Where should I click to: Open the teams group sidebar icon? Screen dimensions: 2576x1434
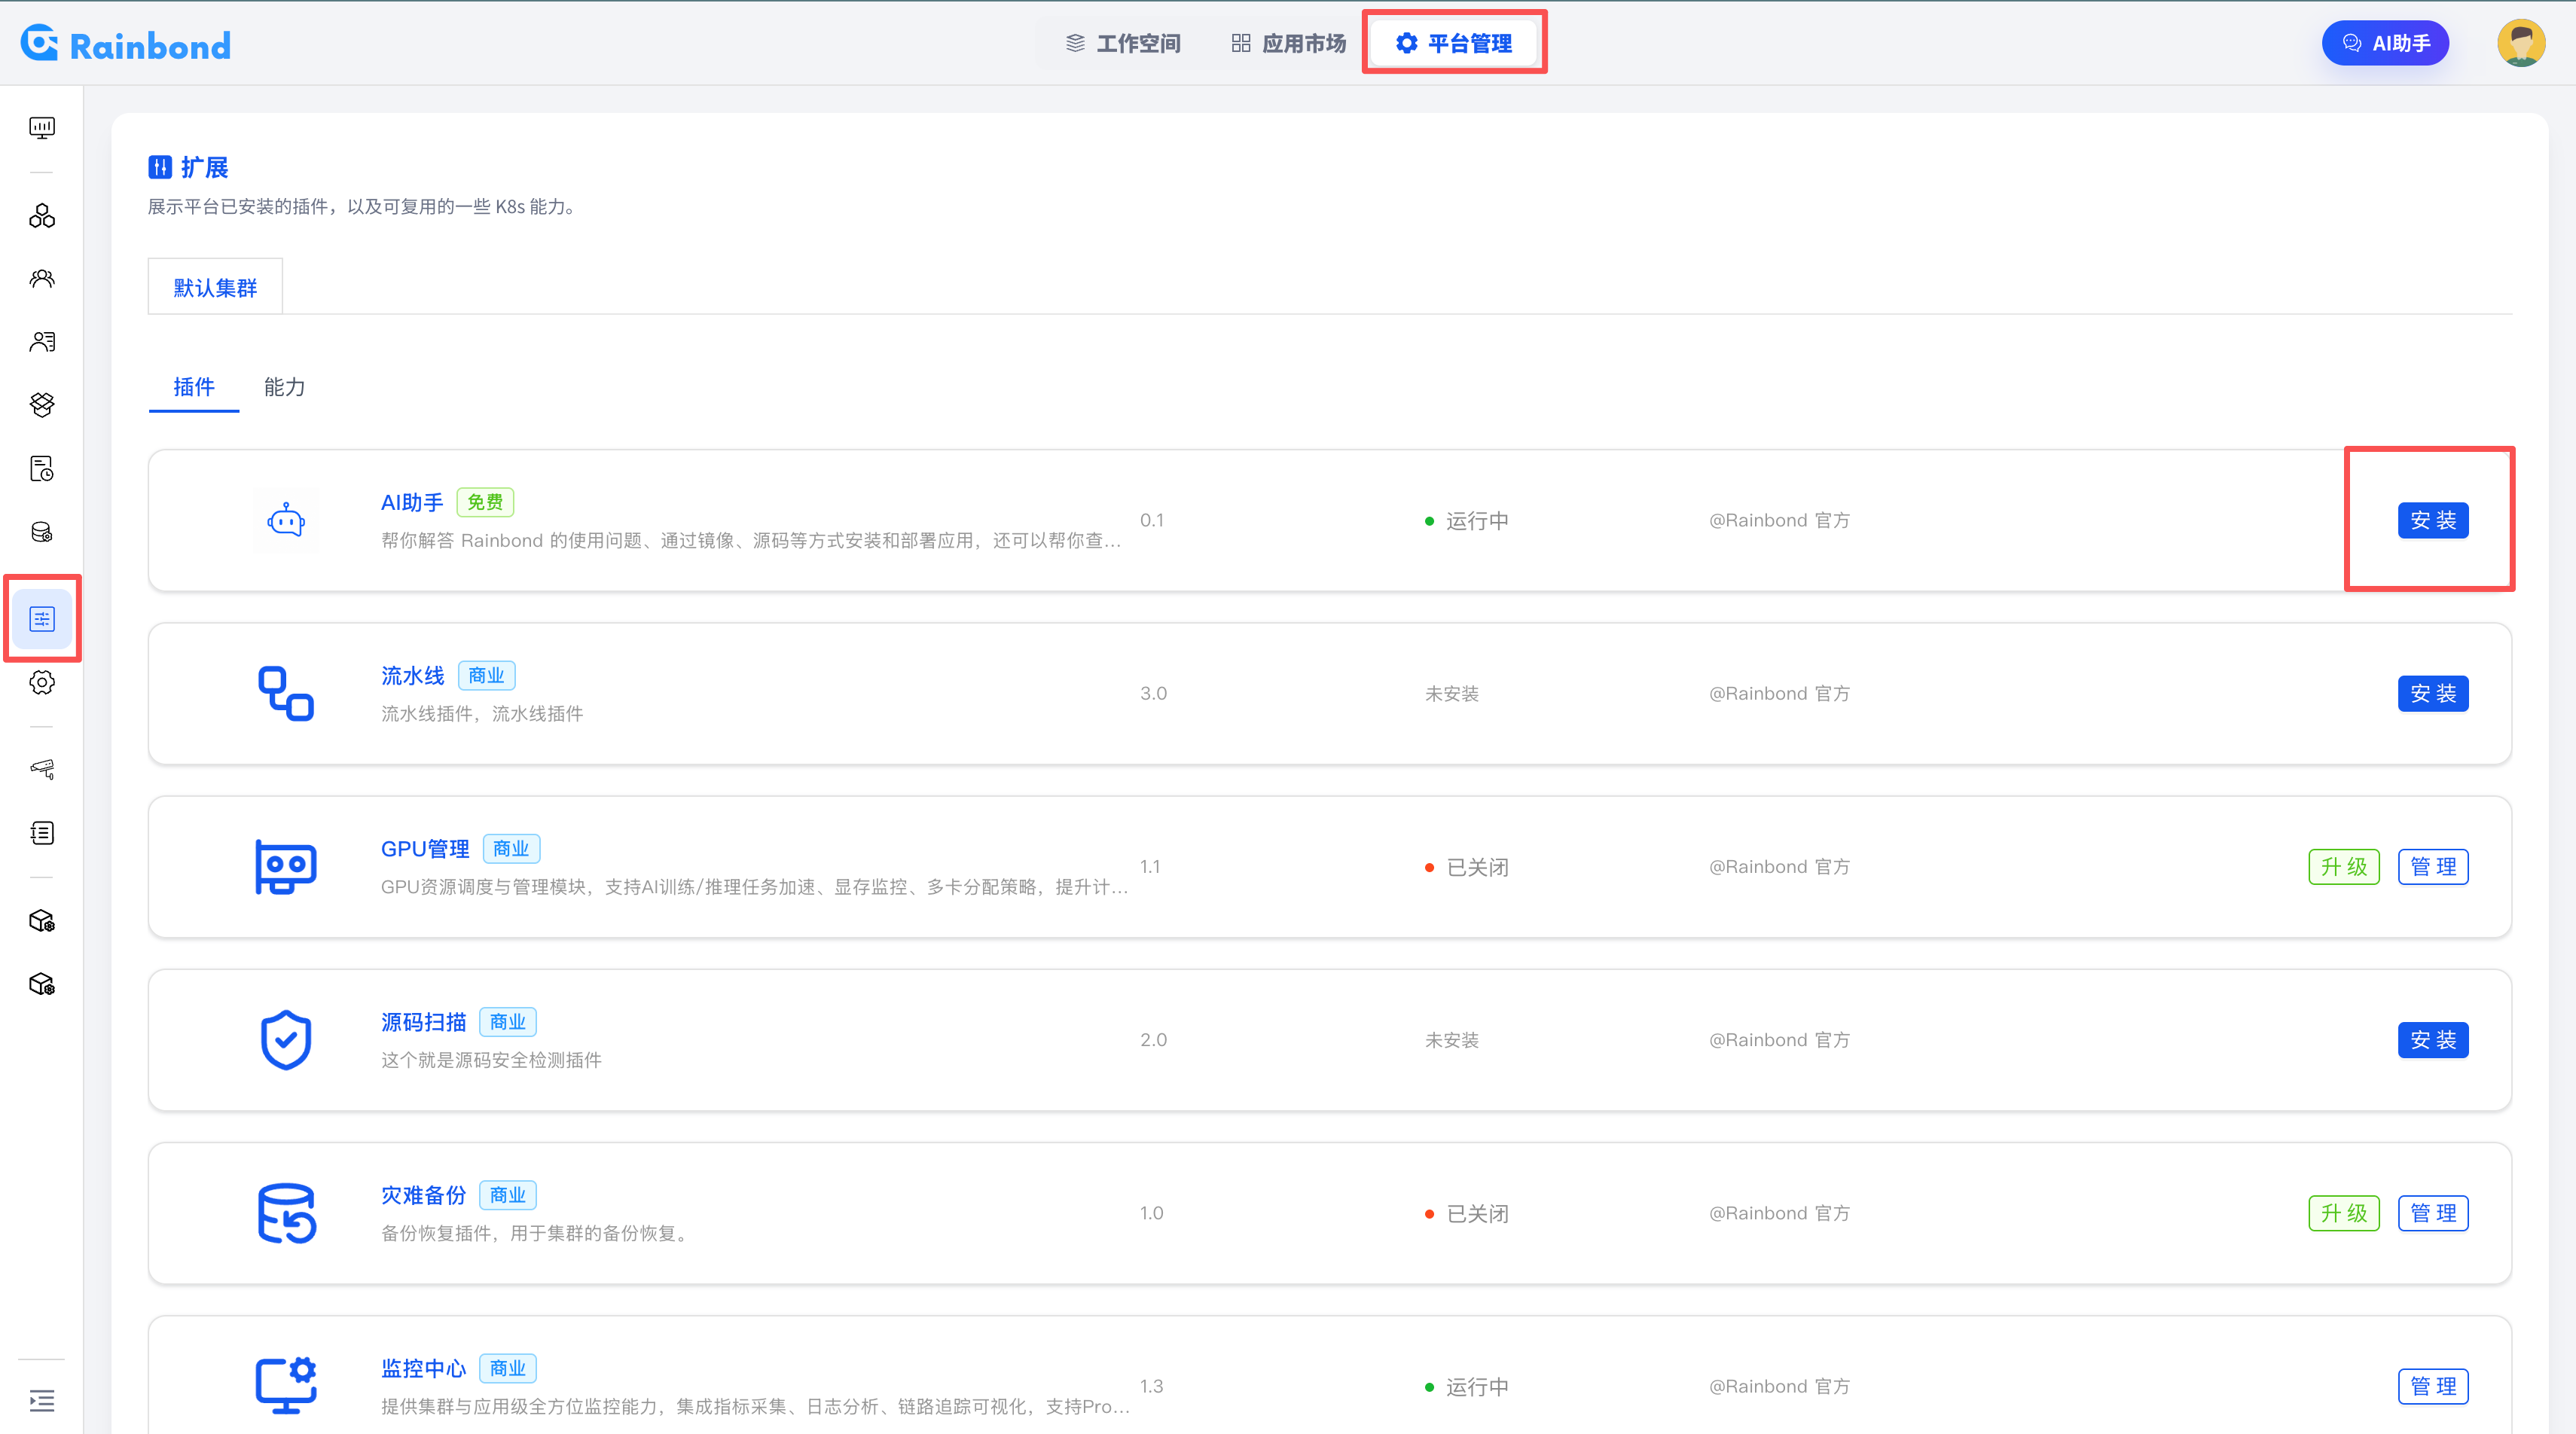coord(42,279)
